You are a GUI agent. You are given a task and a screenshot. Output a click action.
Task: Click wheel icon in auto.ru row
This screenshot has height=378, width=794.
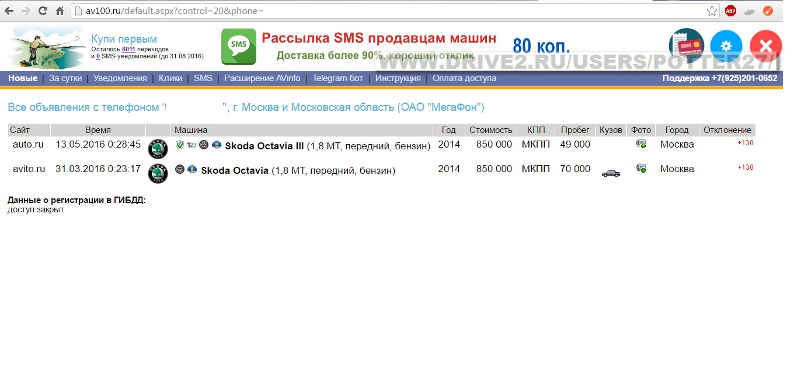(203, 145)
